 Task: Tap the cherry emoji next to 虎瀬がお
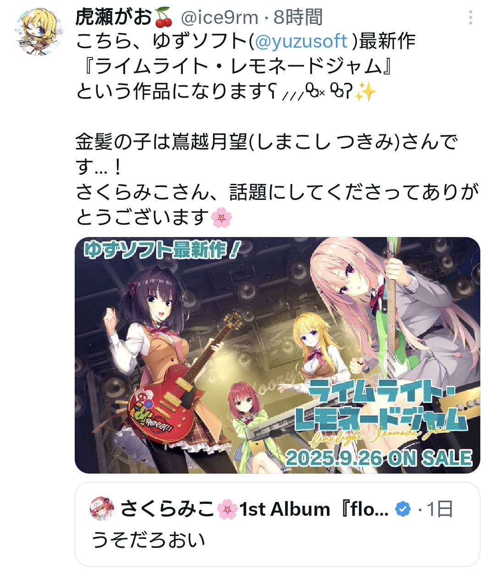pos(163,18)
